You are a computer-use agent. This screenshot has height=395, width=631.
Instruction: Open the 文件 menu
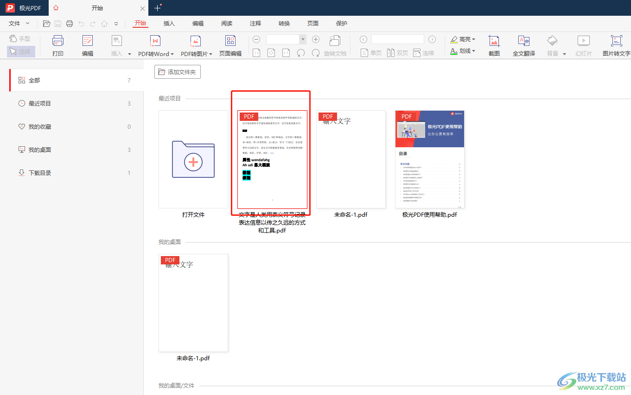click(x=19, y=23)
